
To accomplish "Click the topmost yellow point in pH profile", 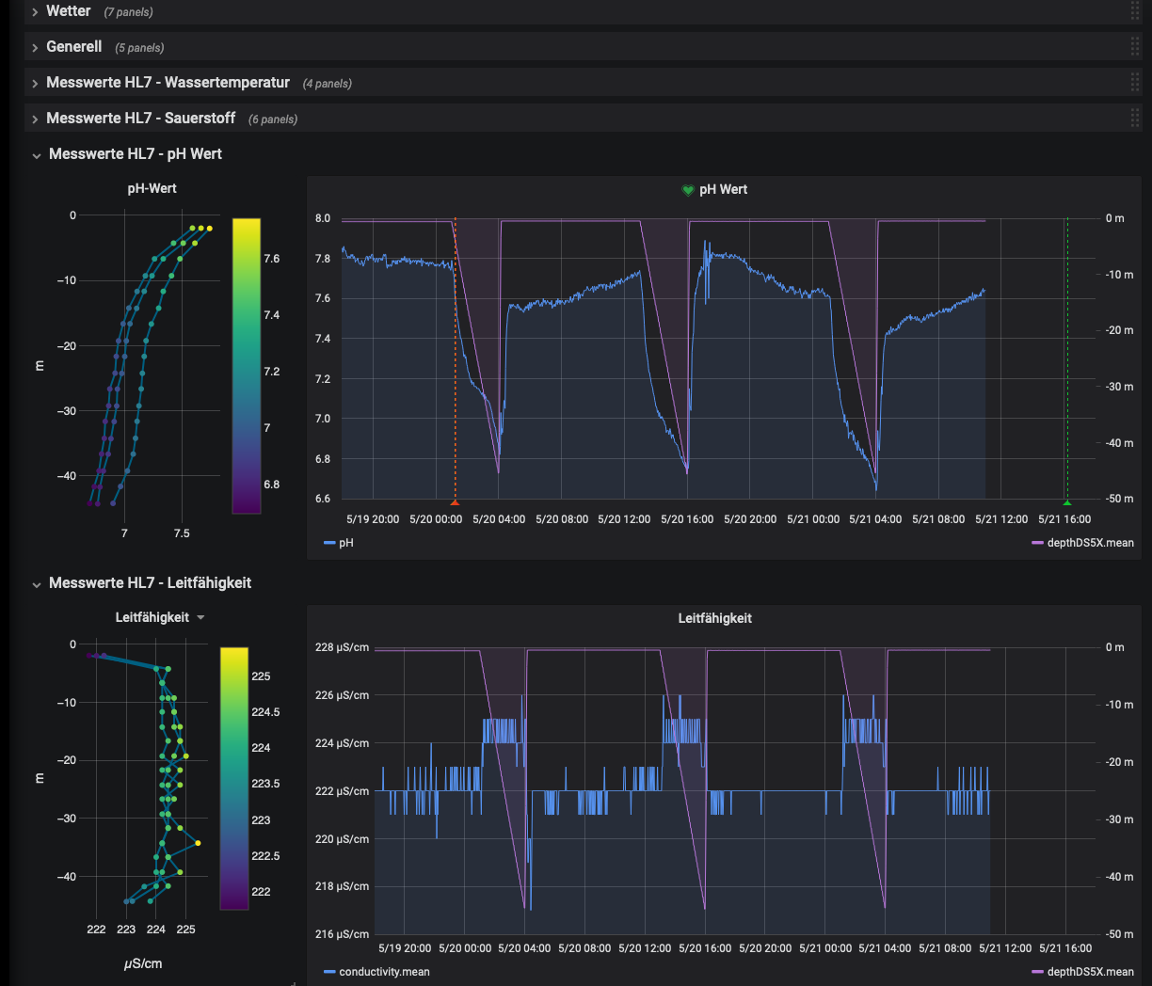I will pyautogui.click(x=210, y=228).
